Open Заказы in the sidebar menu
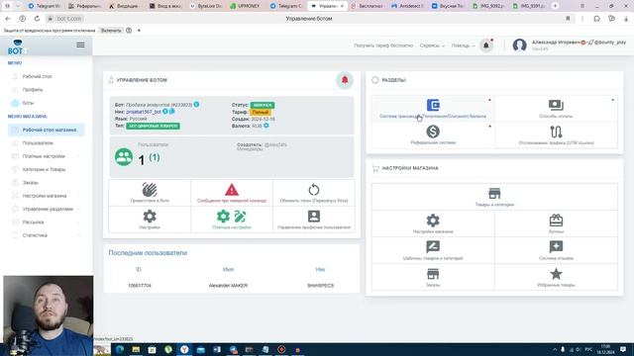This screenshot has width=634, height=356. tap(31, 182)
